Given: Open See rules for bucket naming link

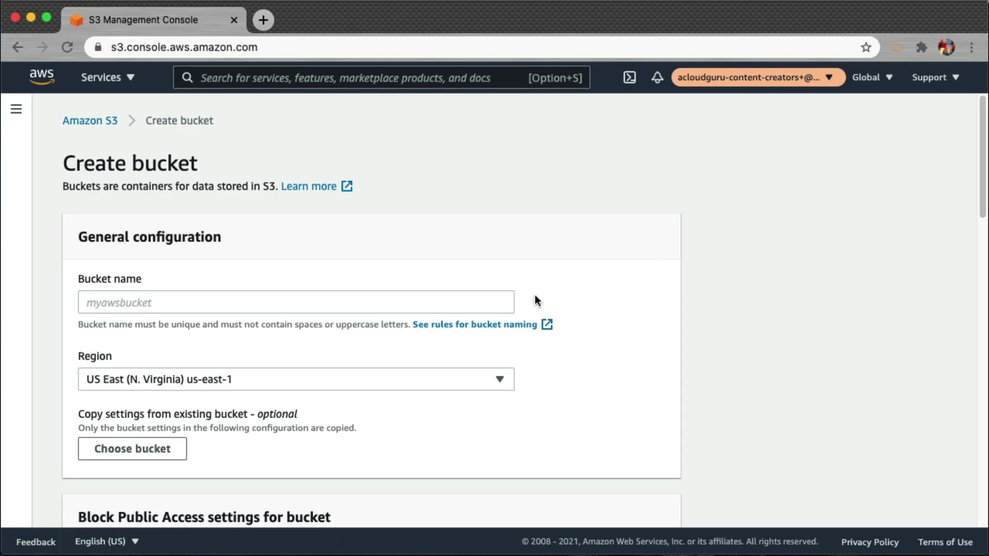Looking at the screenshot, I should [x=475, y=324].
